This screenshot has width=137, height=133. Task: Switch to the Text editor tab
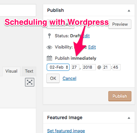(29, 71)
